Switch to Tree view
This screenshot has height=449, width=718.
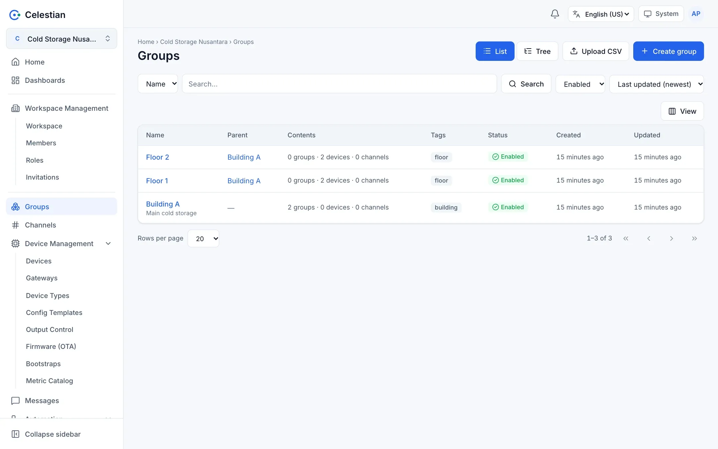tap(537, 51)
